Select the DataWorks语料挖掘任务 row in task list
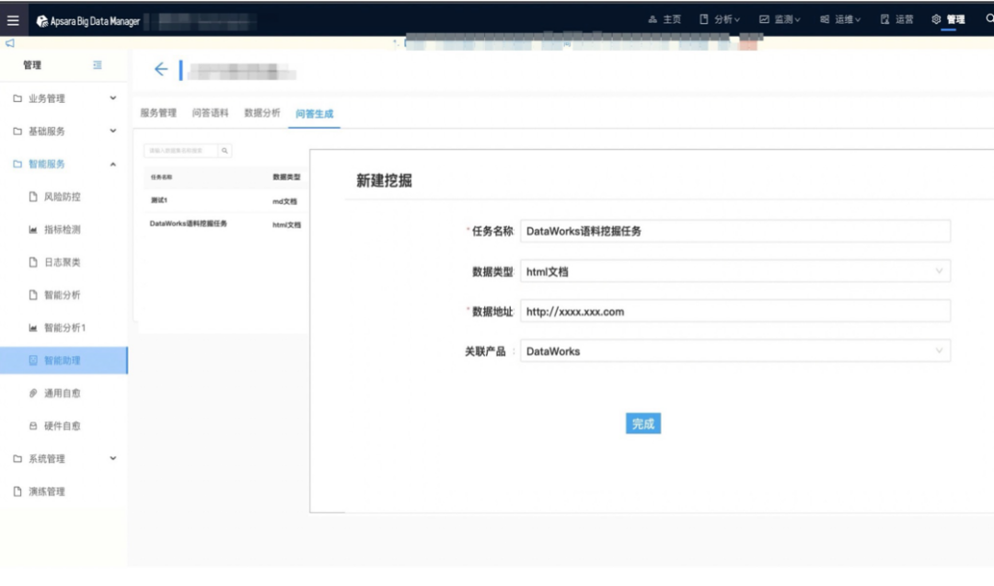994x586 pixels. tap(225, 224)
